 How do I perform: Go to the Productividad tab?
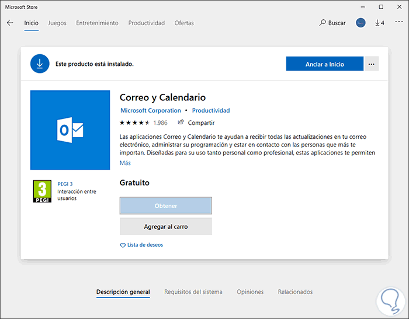[x=147, y=23]
